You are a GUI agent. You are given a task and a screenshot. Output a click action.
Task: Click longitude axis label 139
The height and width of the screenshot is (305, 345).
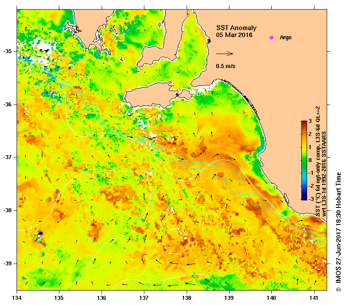(229, 298)
